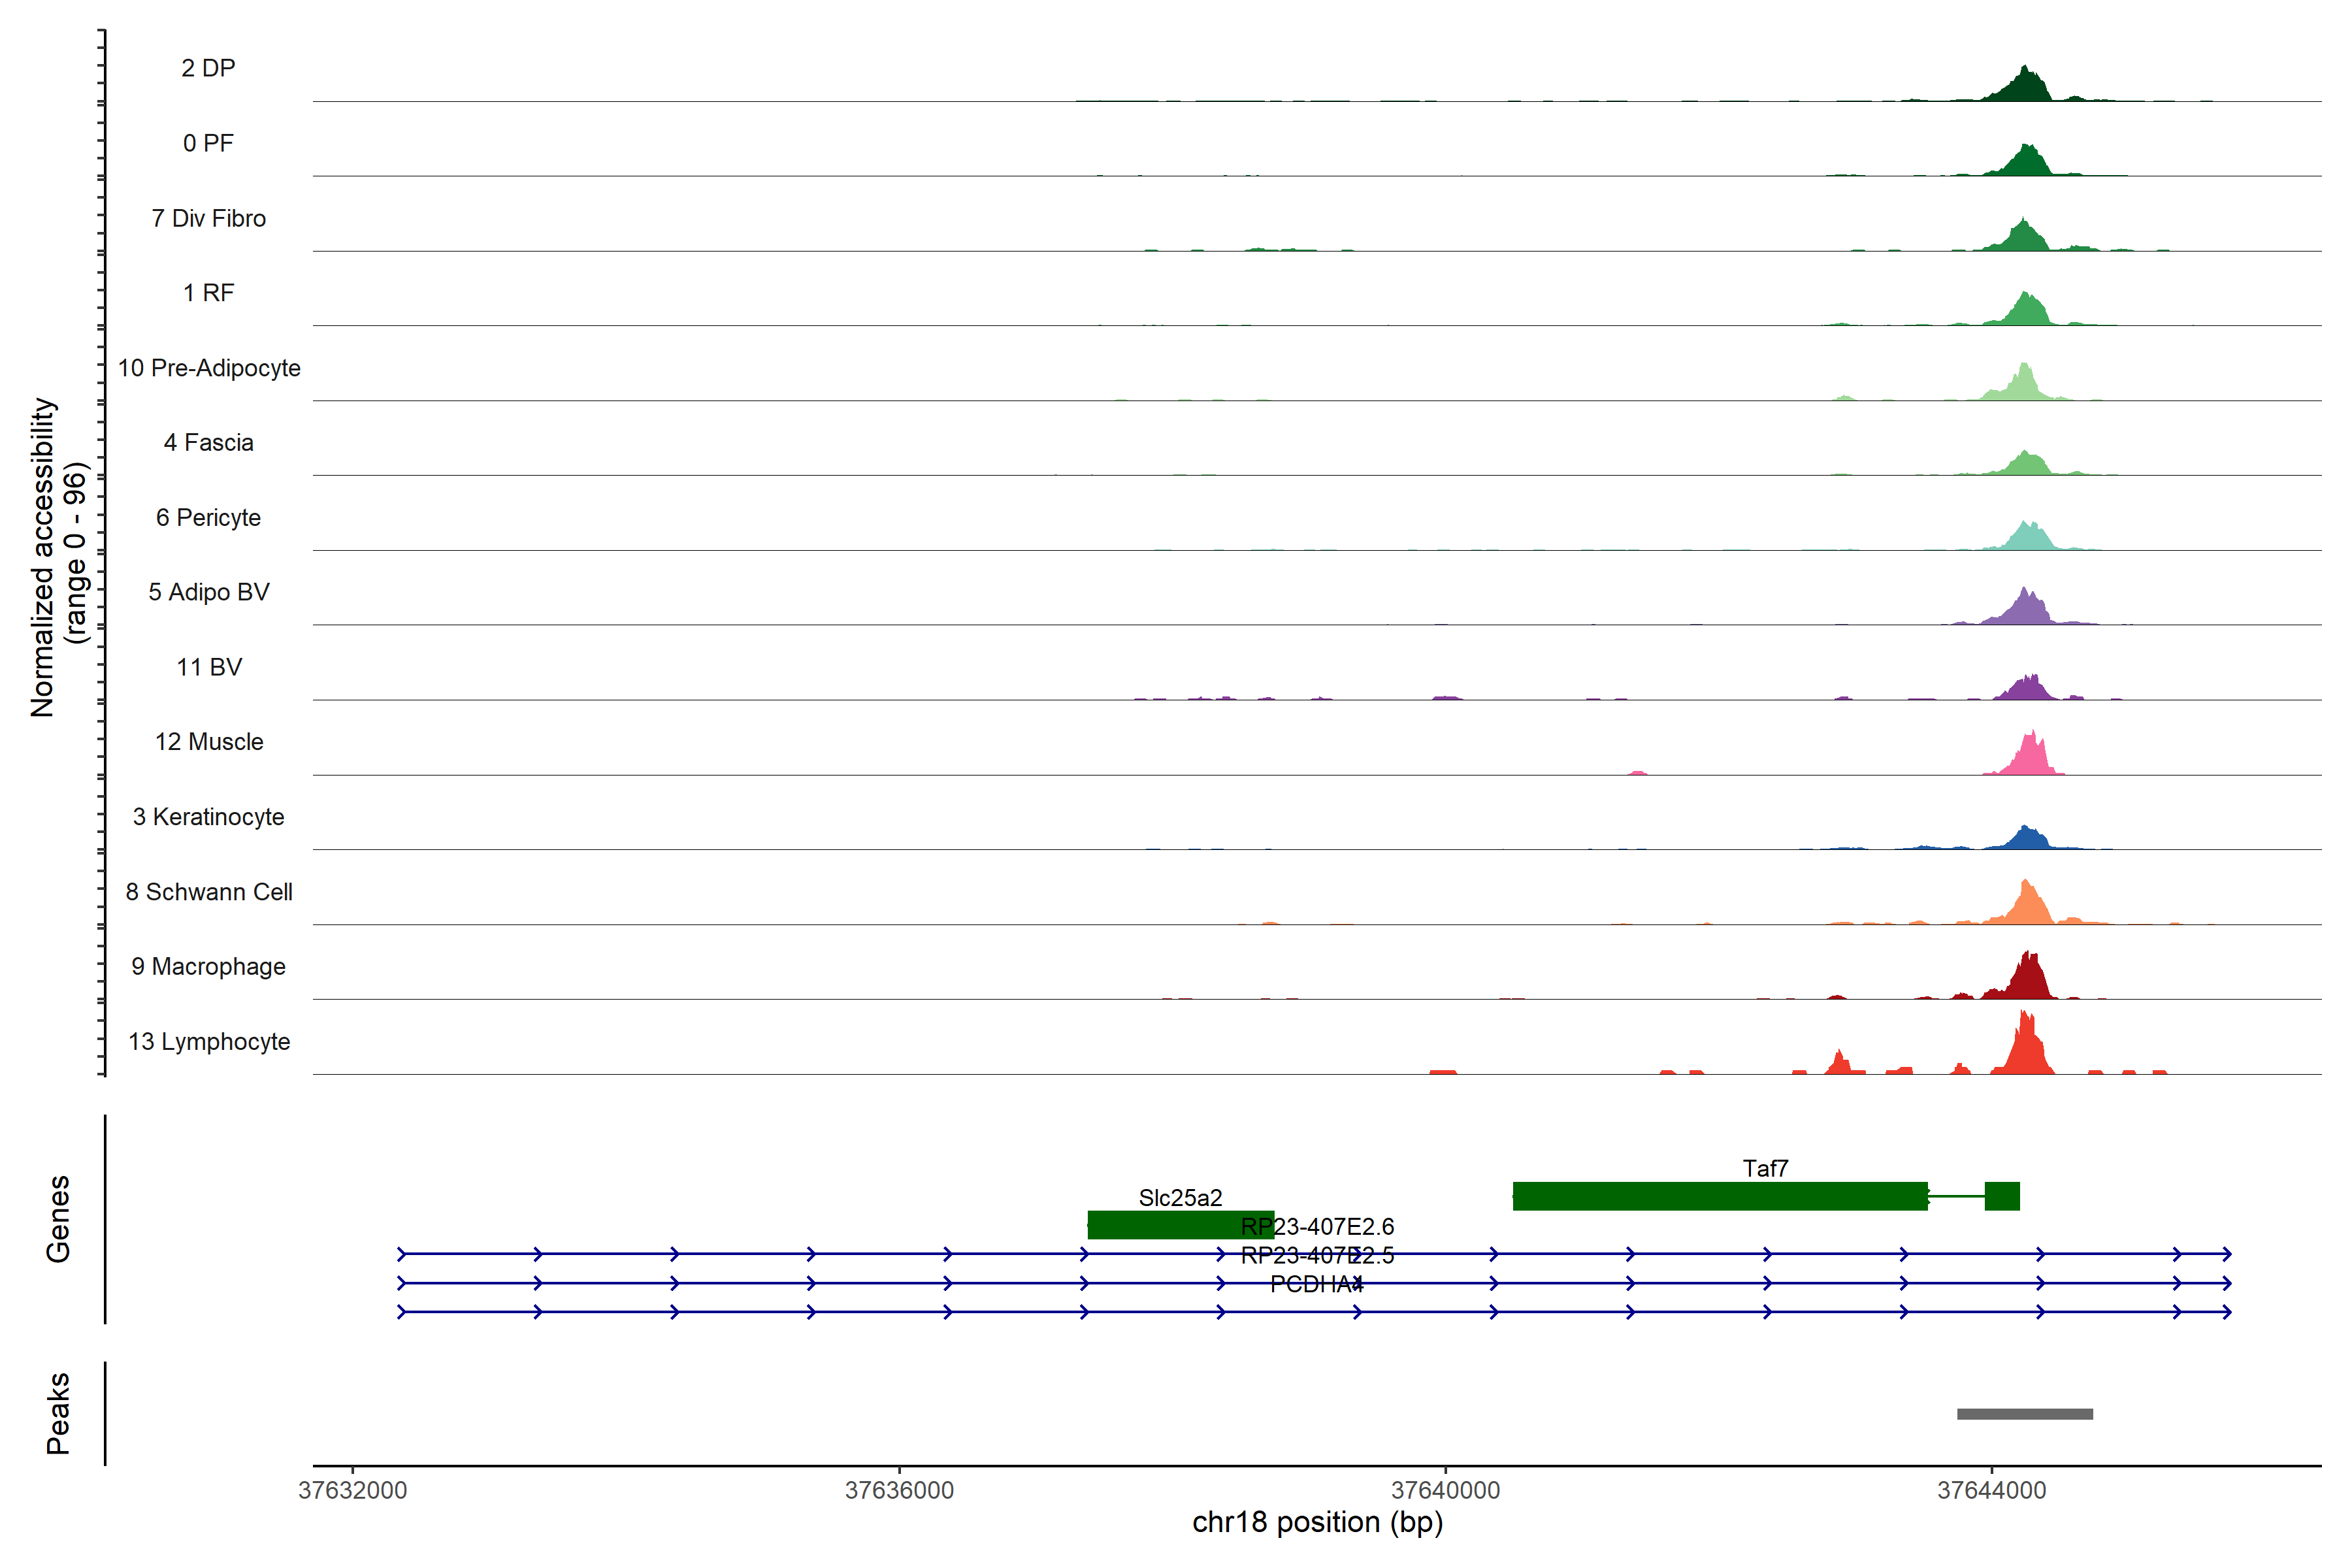Click the Slc25a2 gene label
Image resolution: width=2352 pixels, height=1568 pixels.
tap(1180, 1197)
